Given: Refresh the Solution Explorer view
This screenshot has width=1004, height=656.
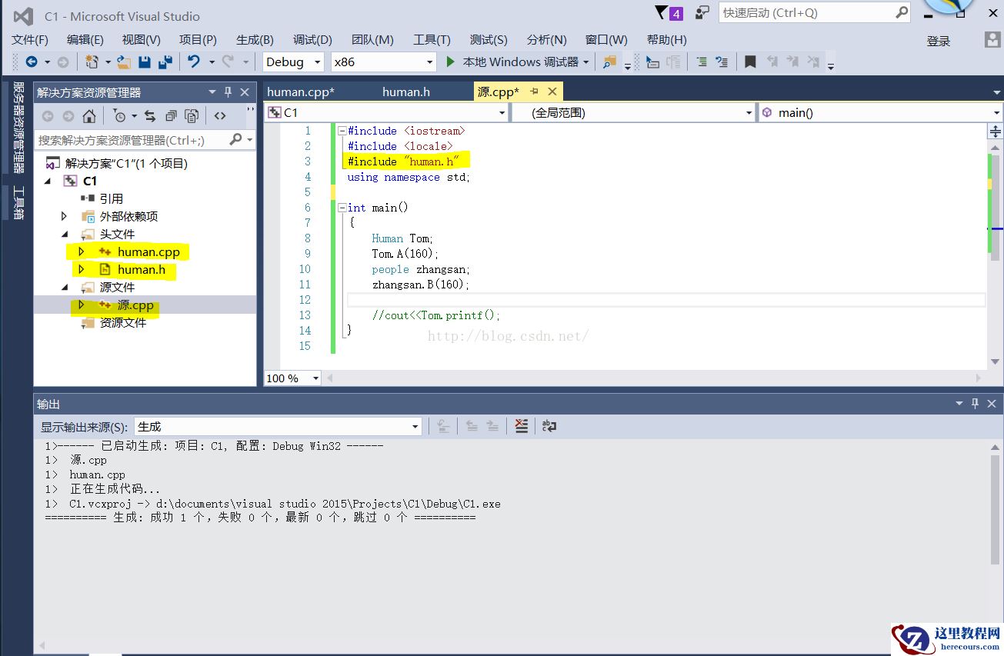Looking at the screenshot, I should (x=151, y=116).
